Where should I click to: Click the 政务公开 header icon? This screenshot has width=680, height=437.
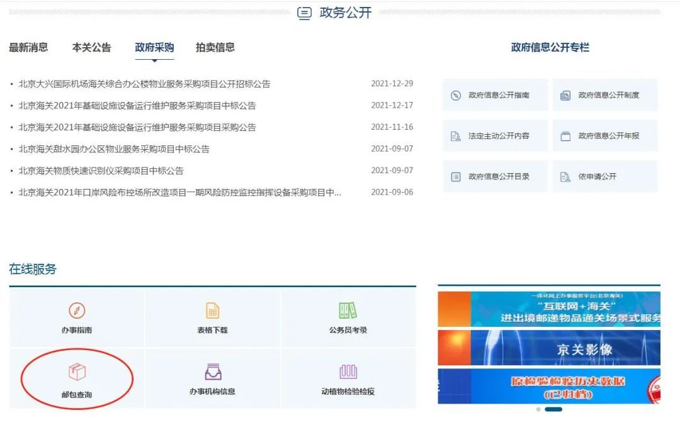pyautogui.click(x=305, y=13)
